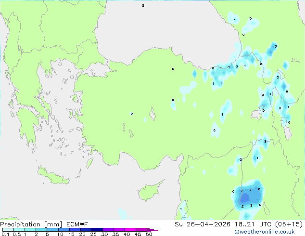Click the 0.5–1 mm legend swatch
The height and width of the screenshot is (236, 305).
(19, 230)
